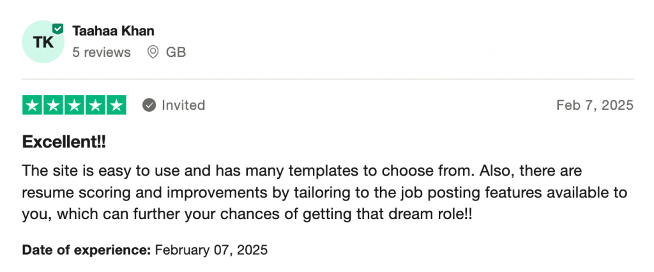Image resolution: width=654 pixels, height=272 pixels.
Task: Click the Invited checkmark circle icon
Action: pos(149,105)
